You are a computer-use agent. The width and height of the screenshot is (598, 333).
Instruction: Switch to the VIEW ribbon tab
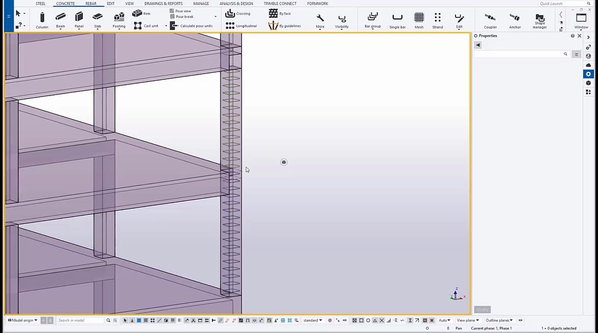pyautogui.click(x=130, y=4)
